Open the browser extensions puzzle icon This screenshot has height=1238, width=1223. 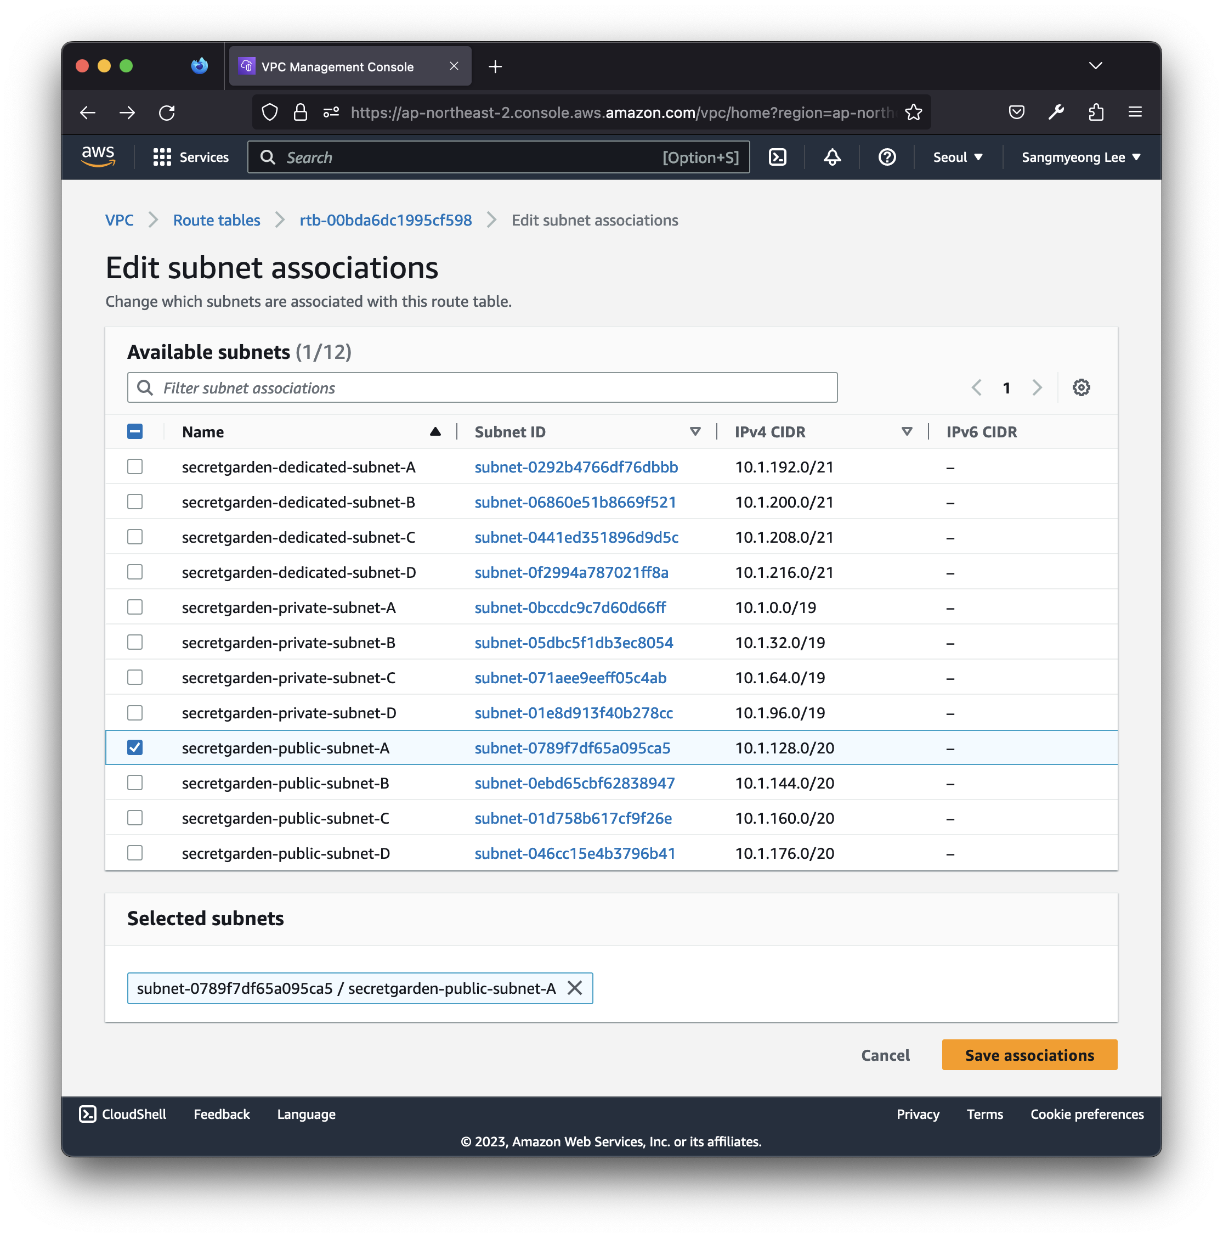(1096, 113)
